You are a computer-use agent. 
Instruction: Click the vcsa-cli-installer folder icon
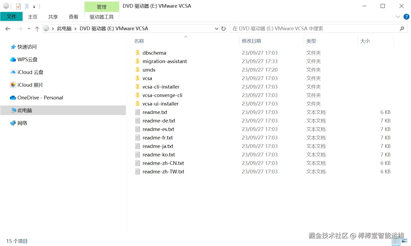(138, 87)
